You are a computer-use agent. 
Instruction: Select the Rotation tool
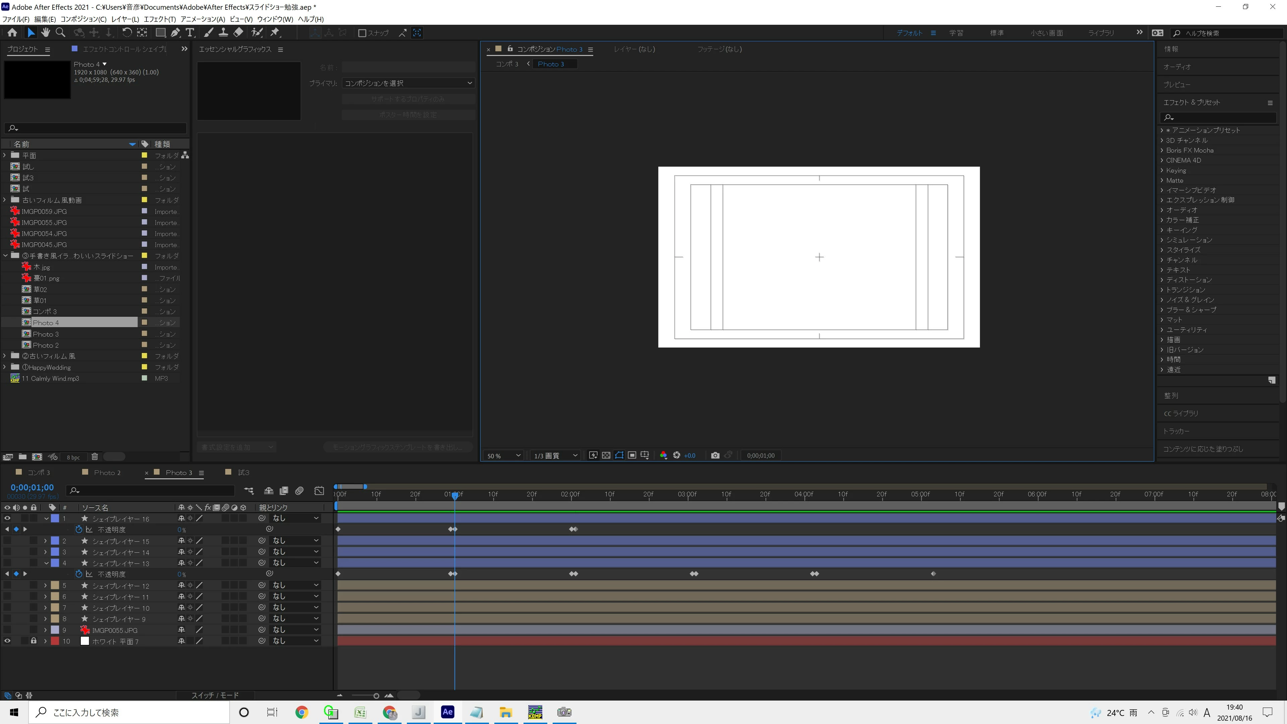pos(127,33)
